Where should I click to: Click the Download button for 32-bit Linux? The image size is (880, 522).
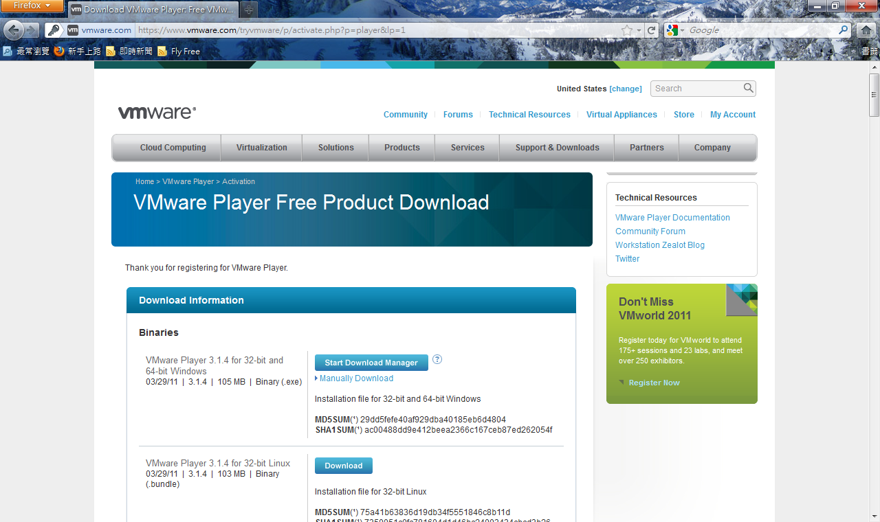(x=344, y=466)
